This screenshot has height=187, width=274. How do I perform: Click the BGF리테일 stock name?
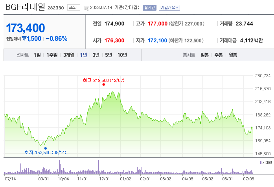coord(25,7)
